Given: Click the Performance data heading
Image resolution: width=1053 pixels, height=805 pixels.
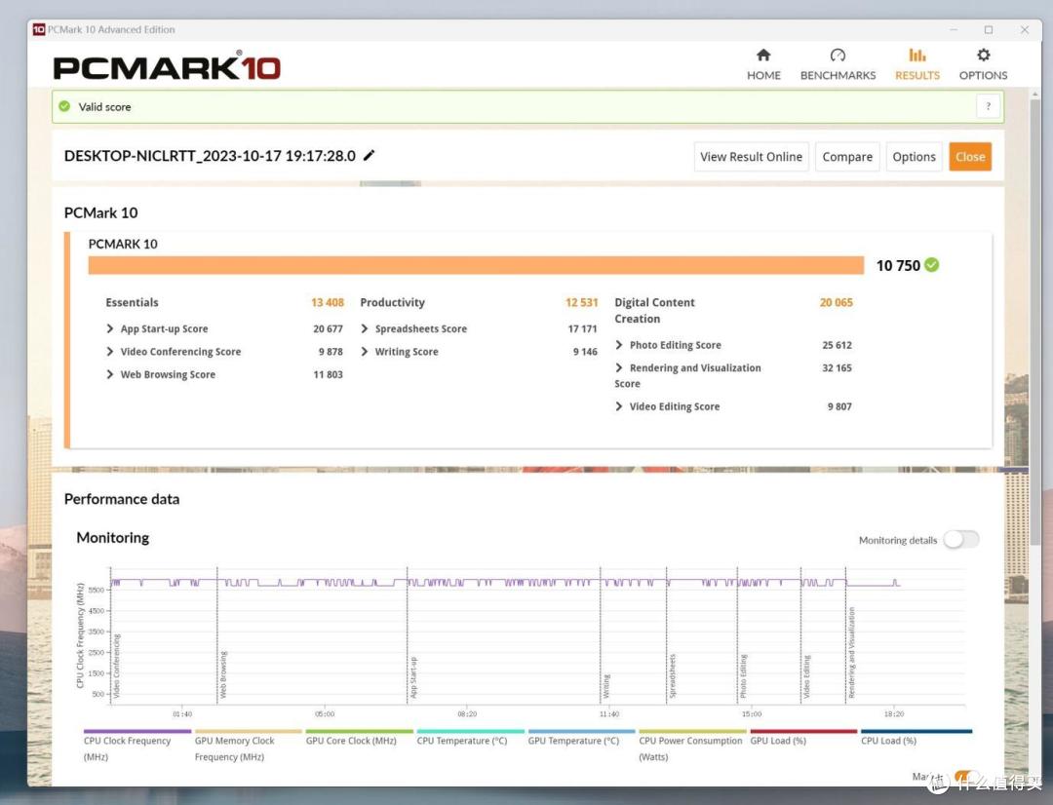Looking at the screenshot, I should click(122, 499).
